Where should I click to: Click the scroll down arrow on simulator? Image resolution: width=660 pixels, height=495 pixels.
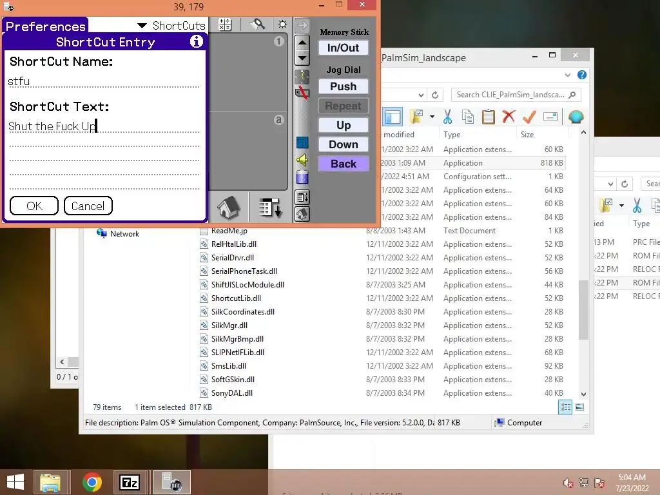[302, 57]
